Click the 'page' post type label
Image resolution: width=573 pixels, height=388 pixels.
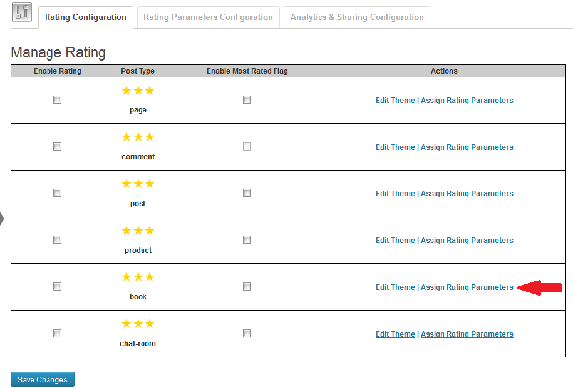pos(138,110)
